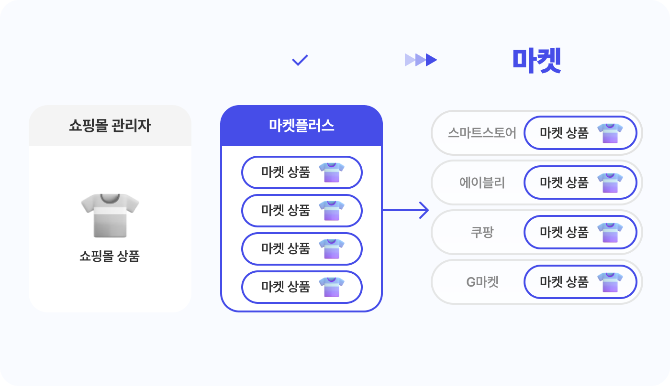Viewport: 670px width, 386px height.
Task: Click the triple arrow fast-forward icon
Action: point(421,60)
